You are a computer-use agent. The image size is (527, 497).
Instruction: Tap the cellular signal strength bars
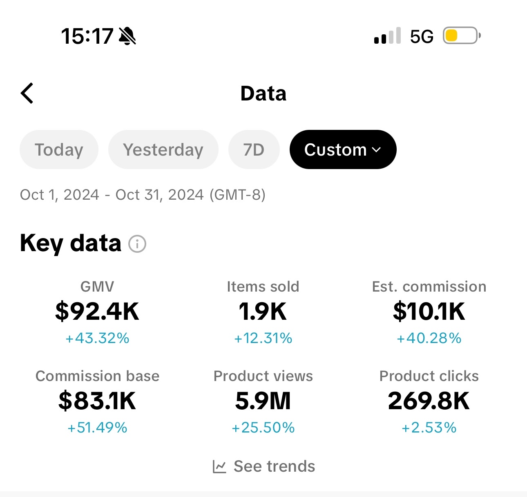[x=386, y=36]
